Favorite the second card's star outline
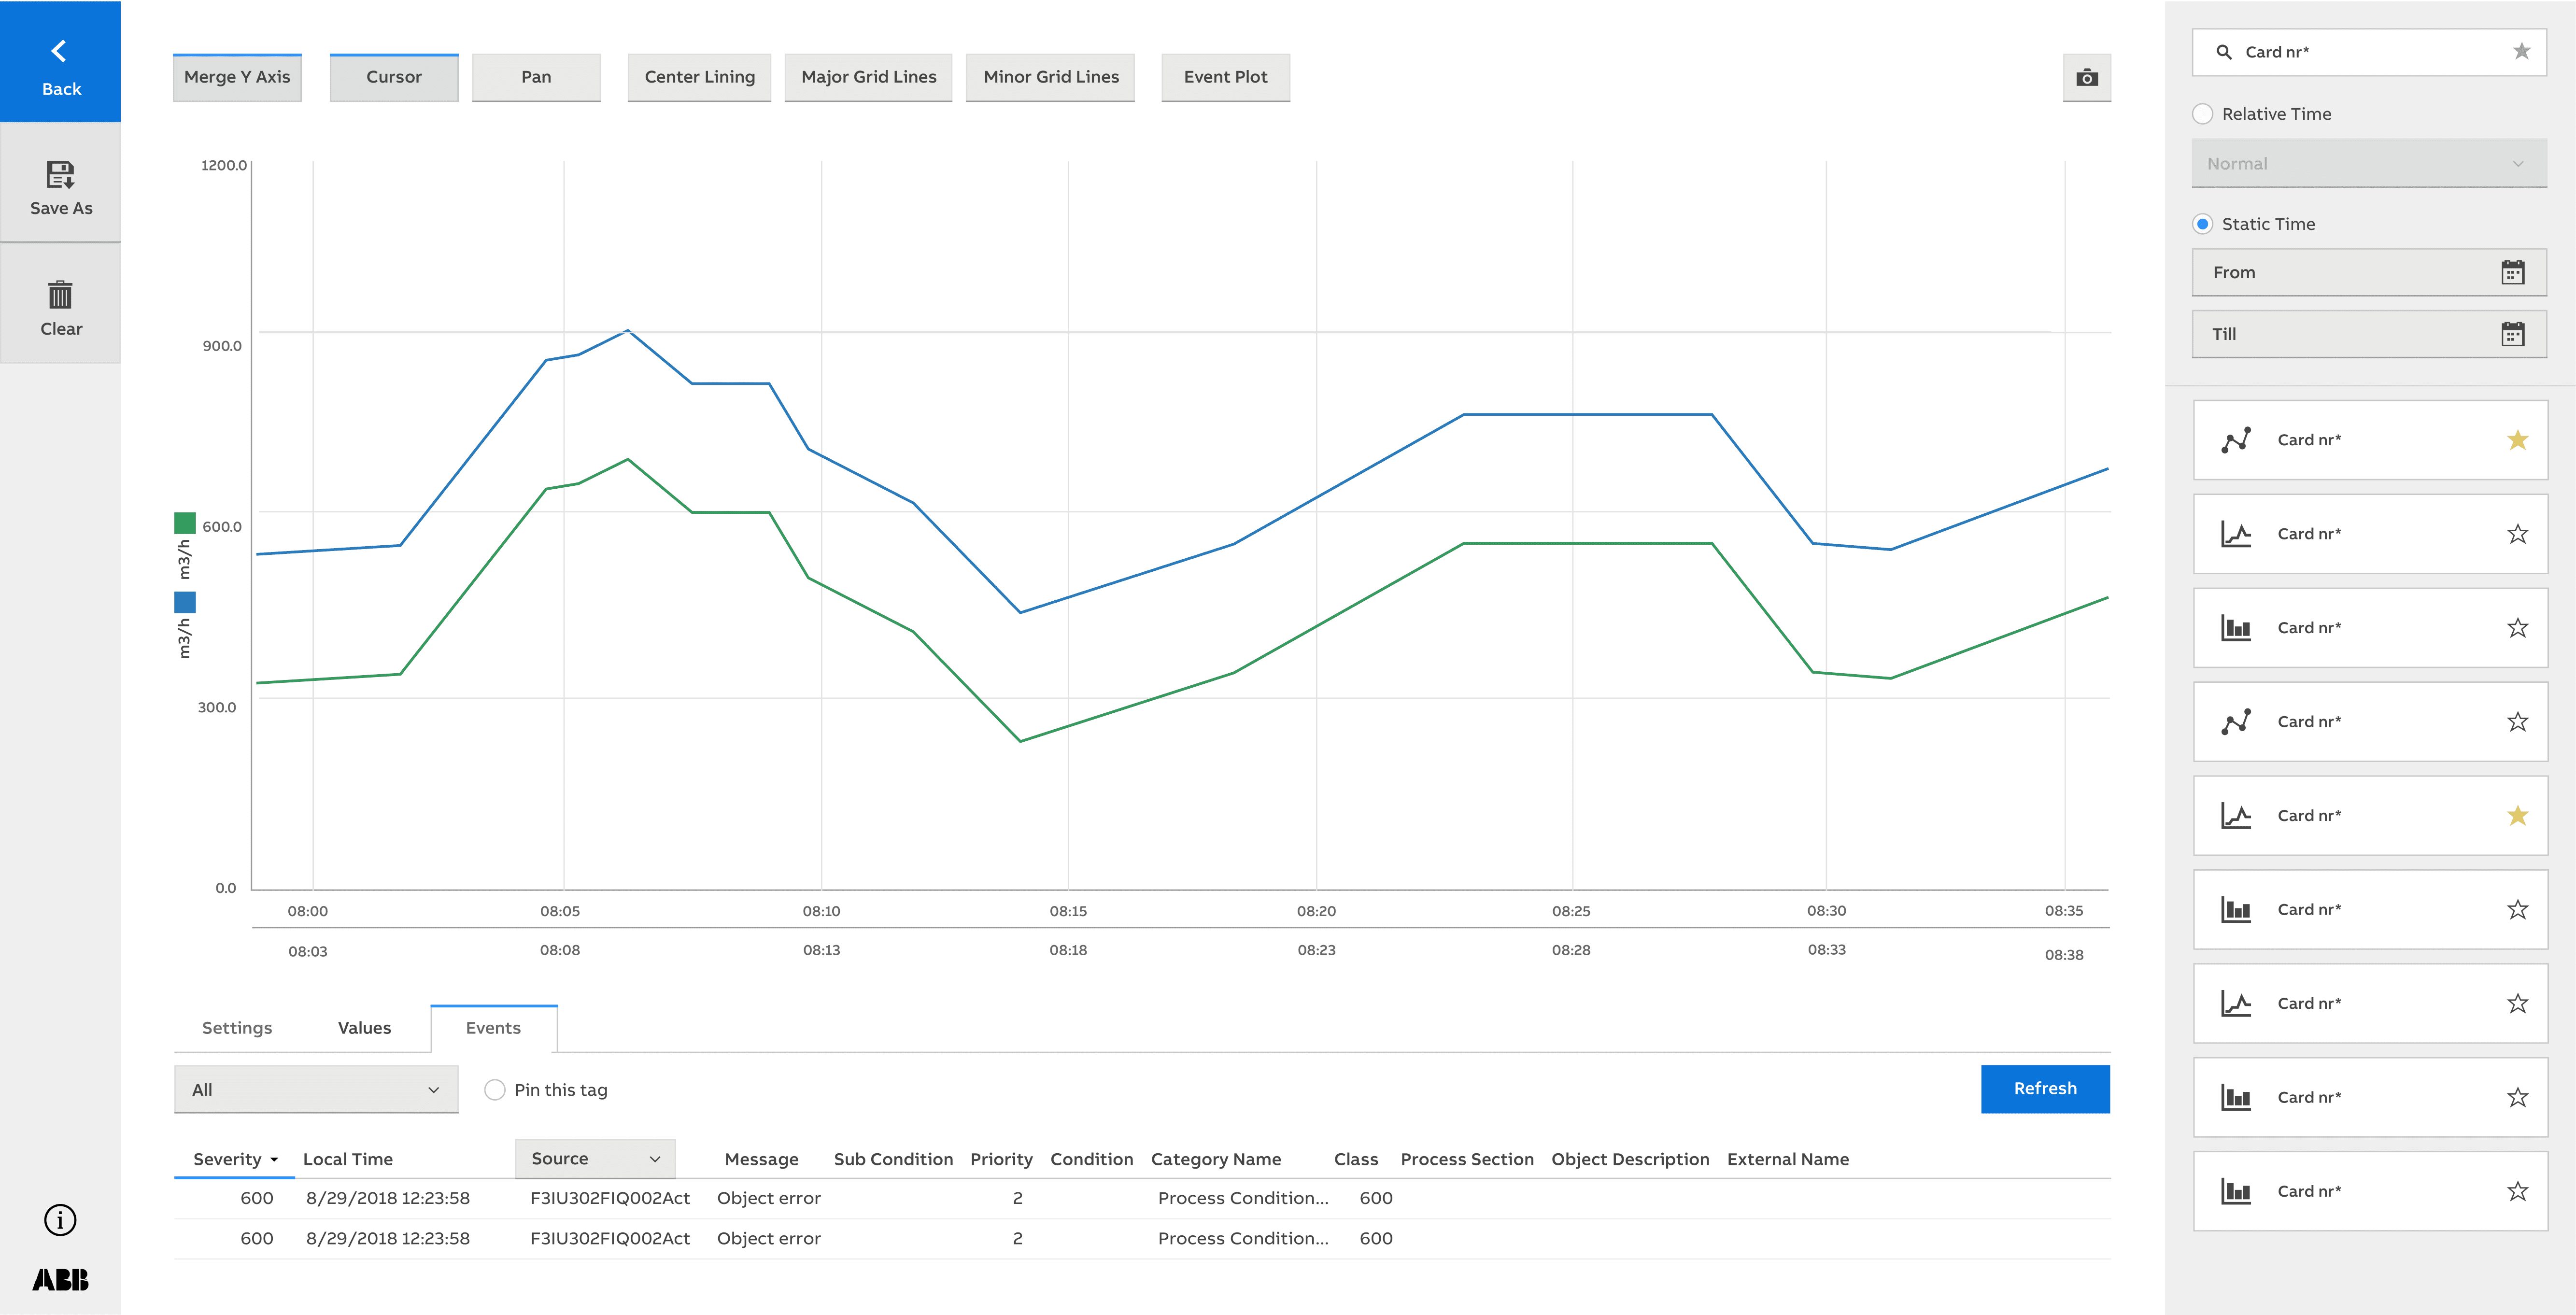Screen dimensions: 2576x1315 [x=2517, y=534]
